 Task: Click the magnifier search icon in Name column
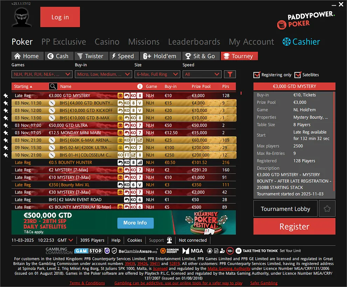tap(53, 86)
